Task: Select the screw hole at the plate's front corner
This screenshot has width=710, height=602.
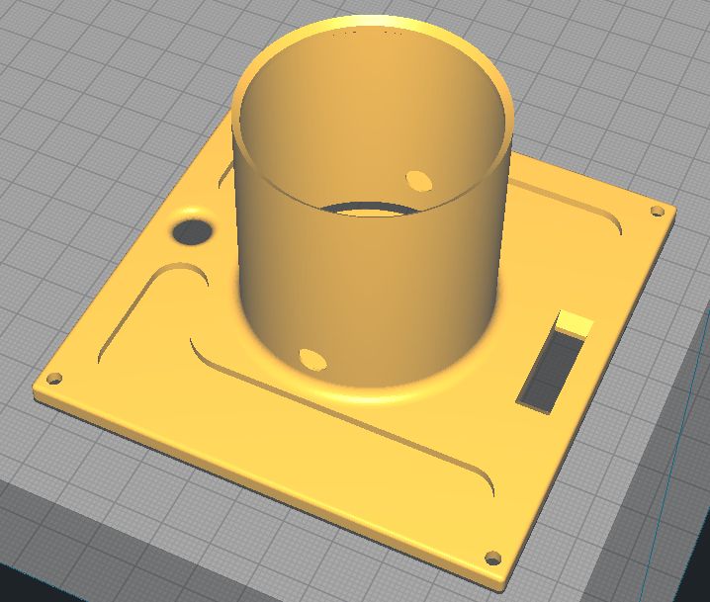Action: pyautogui.click(x=492, y=559)
